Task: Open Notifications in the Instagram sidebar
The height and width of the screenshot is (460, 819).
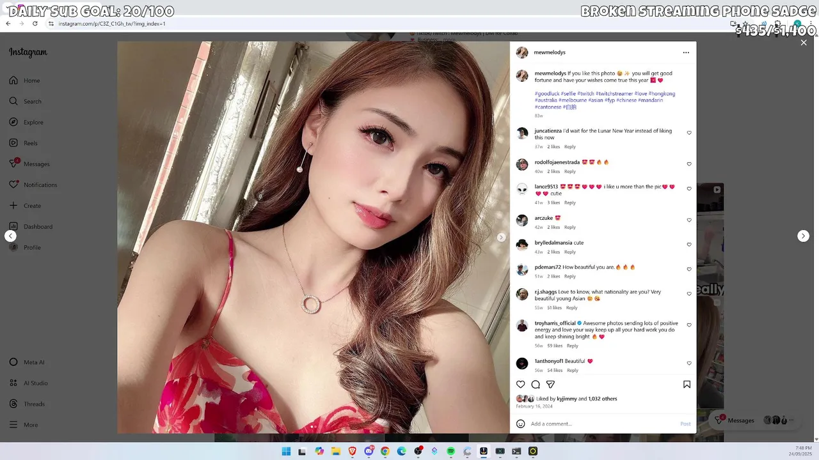Action: [x=33, y=185]
